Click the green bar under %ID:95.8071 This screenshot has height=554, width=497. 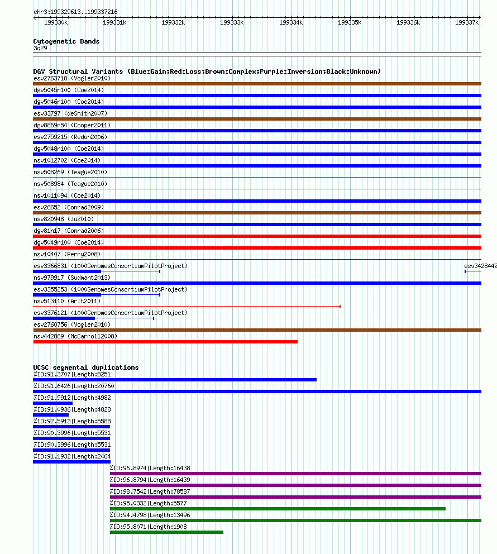coord(167,532)
